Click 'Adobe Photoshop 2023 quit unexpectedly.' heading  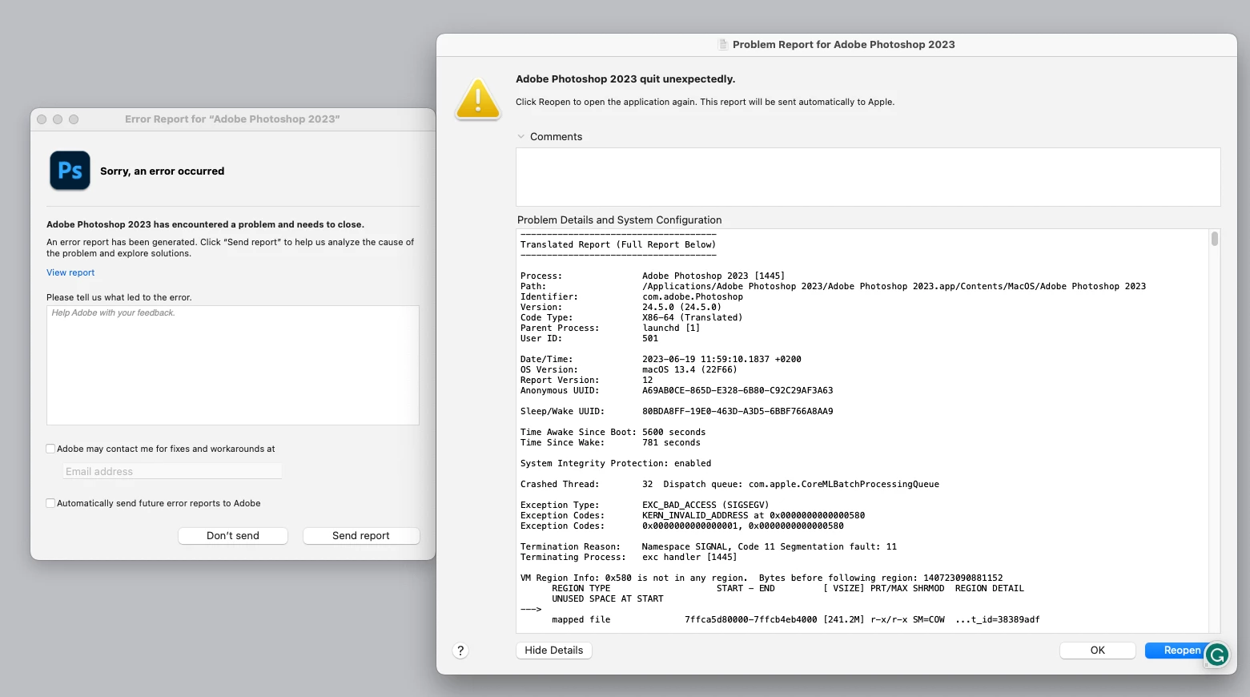point(625,79)
